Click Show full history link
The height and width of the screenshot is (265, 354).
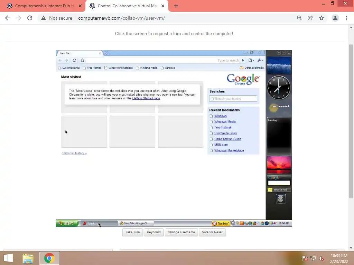(x=74, y=153)
